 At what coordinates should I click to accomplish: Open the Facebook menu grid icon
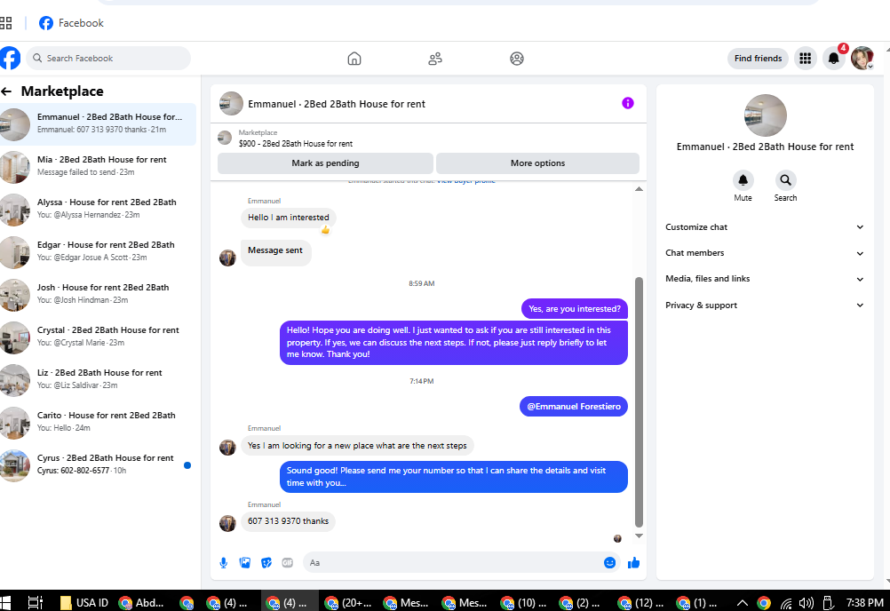[x=805, y=58]
